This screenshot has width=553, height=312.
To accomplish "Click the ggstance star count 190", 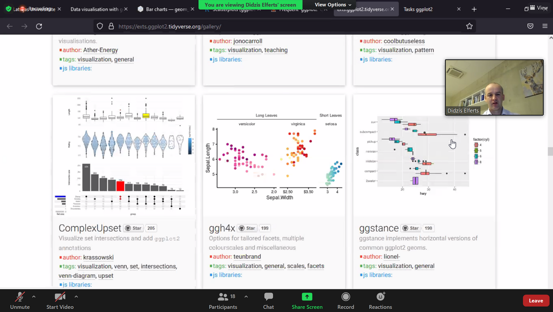I will pyautogui.click(x=429, y=228).
